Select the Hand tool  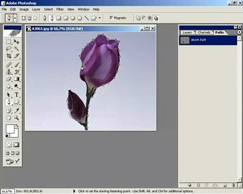click(x=9, y=117)
